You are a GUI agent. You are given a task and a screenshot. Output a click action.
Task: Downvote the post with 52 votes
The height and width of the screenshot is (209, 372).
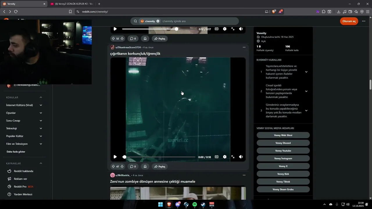[122, 39]
